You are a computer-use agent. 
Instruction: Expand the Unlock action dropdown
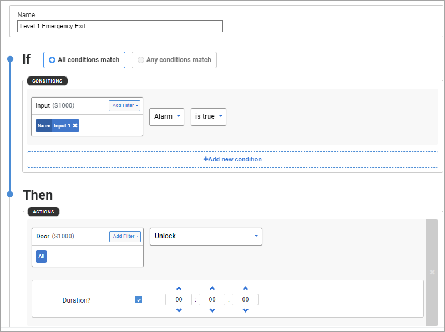tap(206, 236)
